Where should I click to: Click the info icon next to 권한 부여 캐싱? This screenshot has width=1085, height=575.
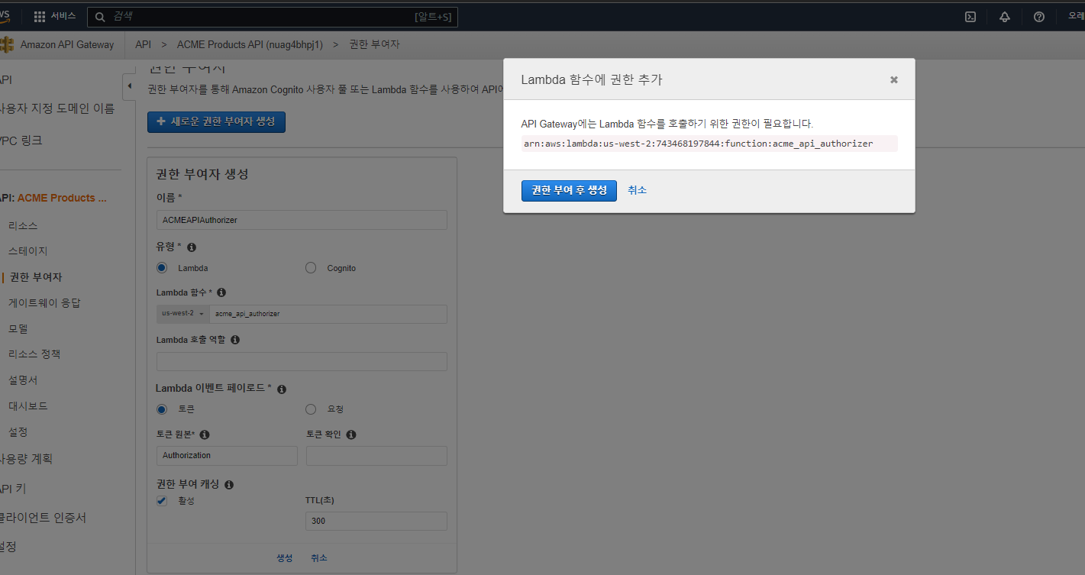click(229, 485)
